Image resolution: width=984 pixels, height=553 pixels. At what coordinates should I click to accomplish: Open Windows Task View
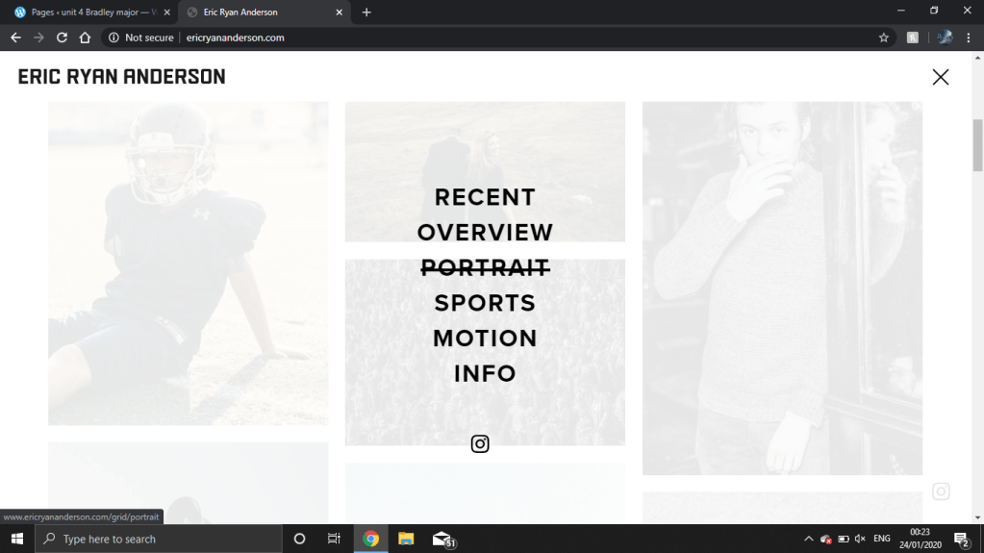click(334, 539)
